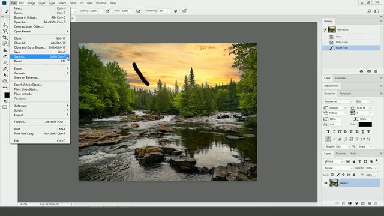Choose Place Embedded from File menu
Screen dimensions: 384x216
[40, 89]
